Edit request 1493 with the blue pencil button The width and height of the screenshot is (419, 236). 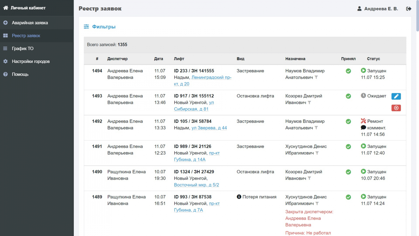coord(396,96)
